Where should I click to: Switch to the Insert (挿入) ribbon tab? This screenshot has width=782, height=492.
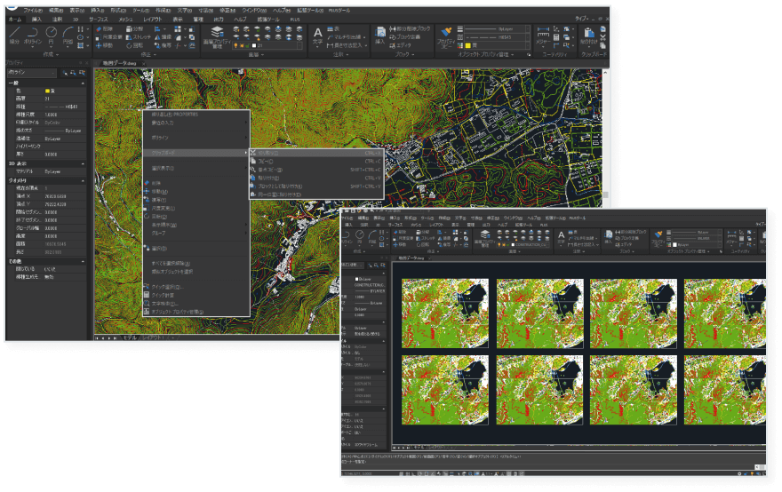pyautogui.click(x=36, y=18)
